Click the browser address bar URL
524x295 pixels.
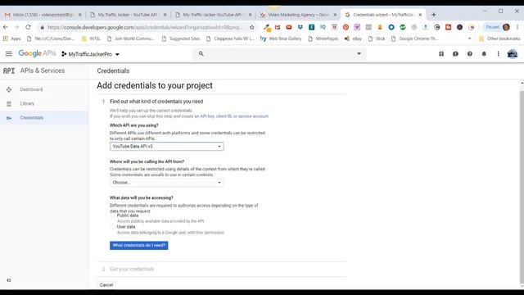[x=145, y=27]
